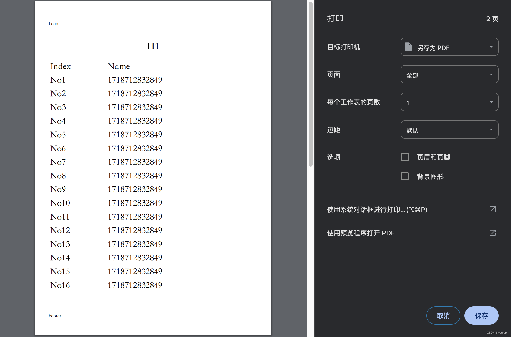Viewport: 511px width, 337px height.
Task: Click the print preview page thumbnail
Action: click(x=153, y=168)
